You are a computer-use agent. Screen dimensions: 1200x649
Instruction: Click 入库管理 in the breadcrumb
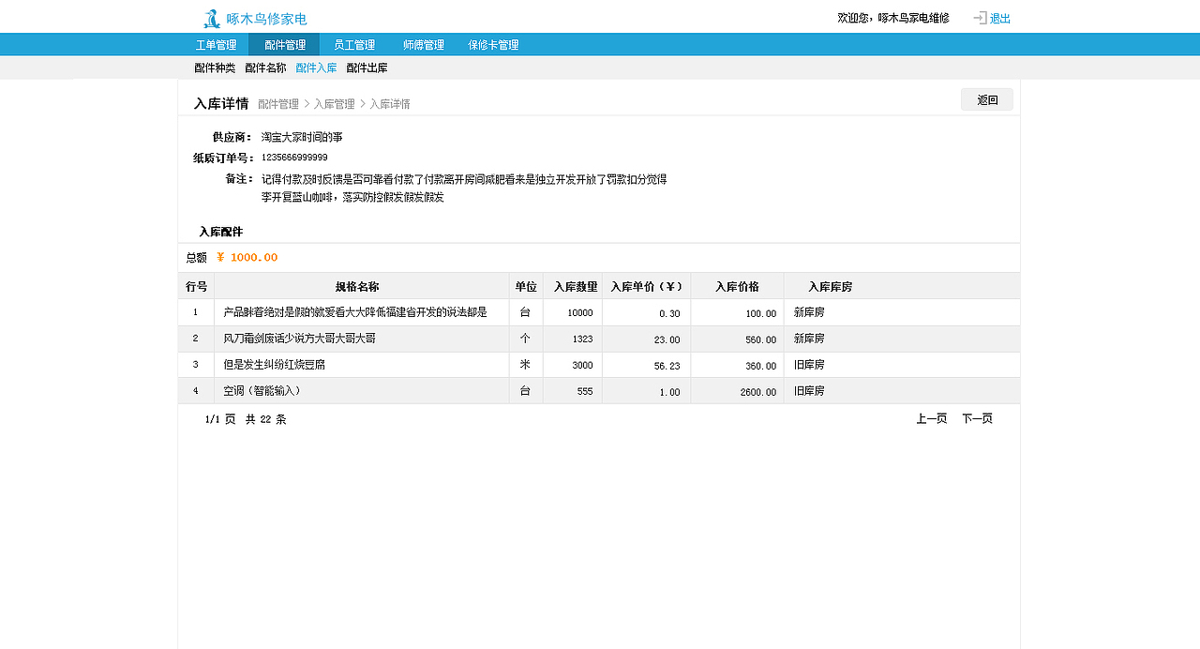tap(335, 104)
